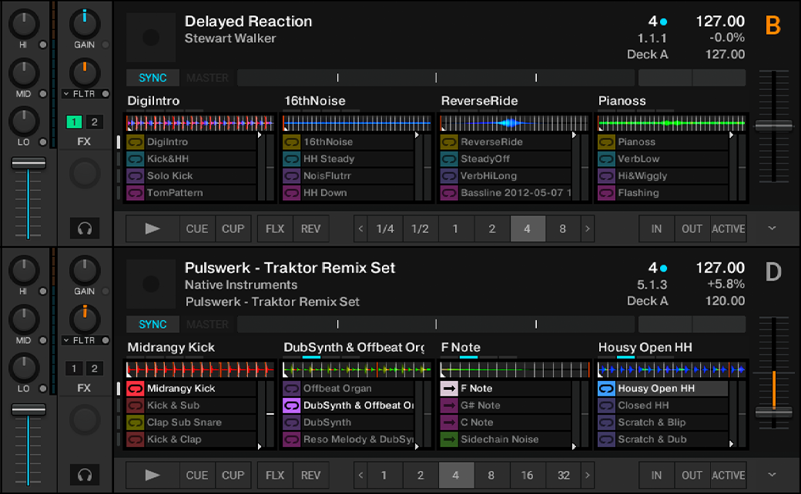The image size is (801, 494).
Task: Collapse Deck B advanced panel chevron
Action: click(x=772, y=228)
